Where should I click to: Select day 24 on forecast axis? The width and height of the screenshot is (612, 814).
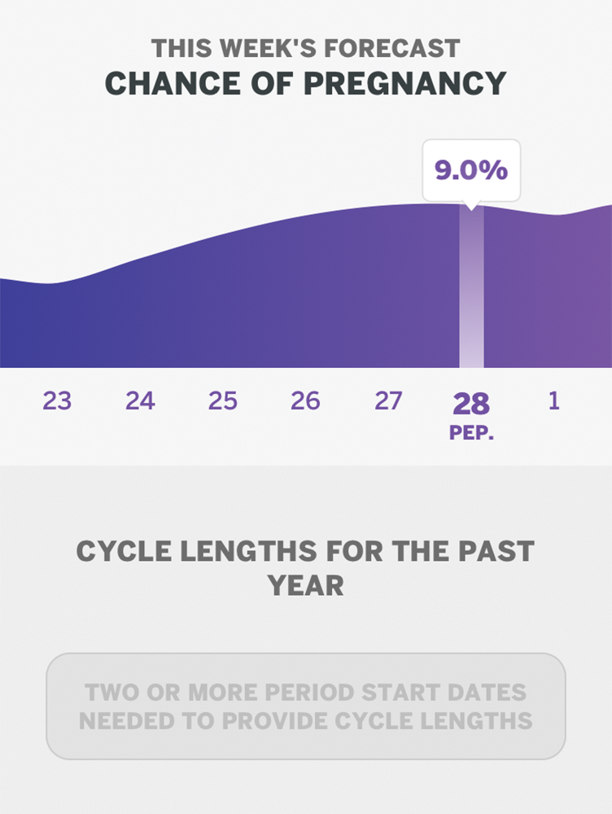coord(140,400)
